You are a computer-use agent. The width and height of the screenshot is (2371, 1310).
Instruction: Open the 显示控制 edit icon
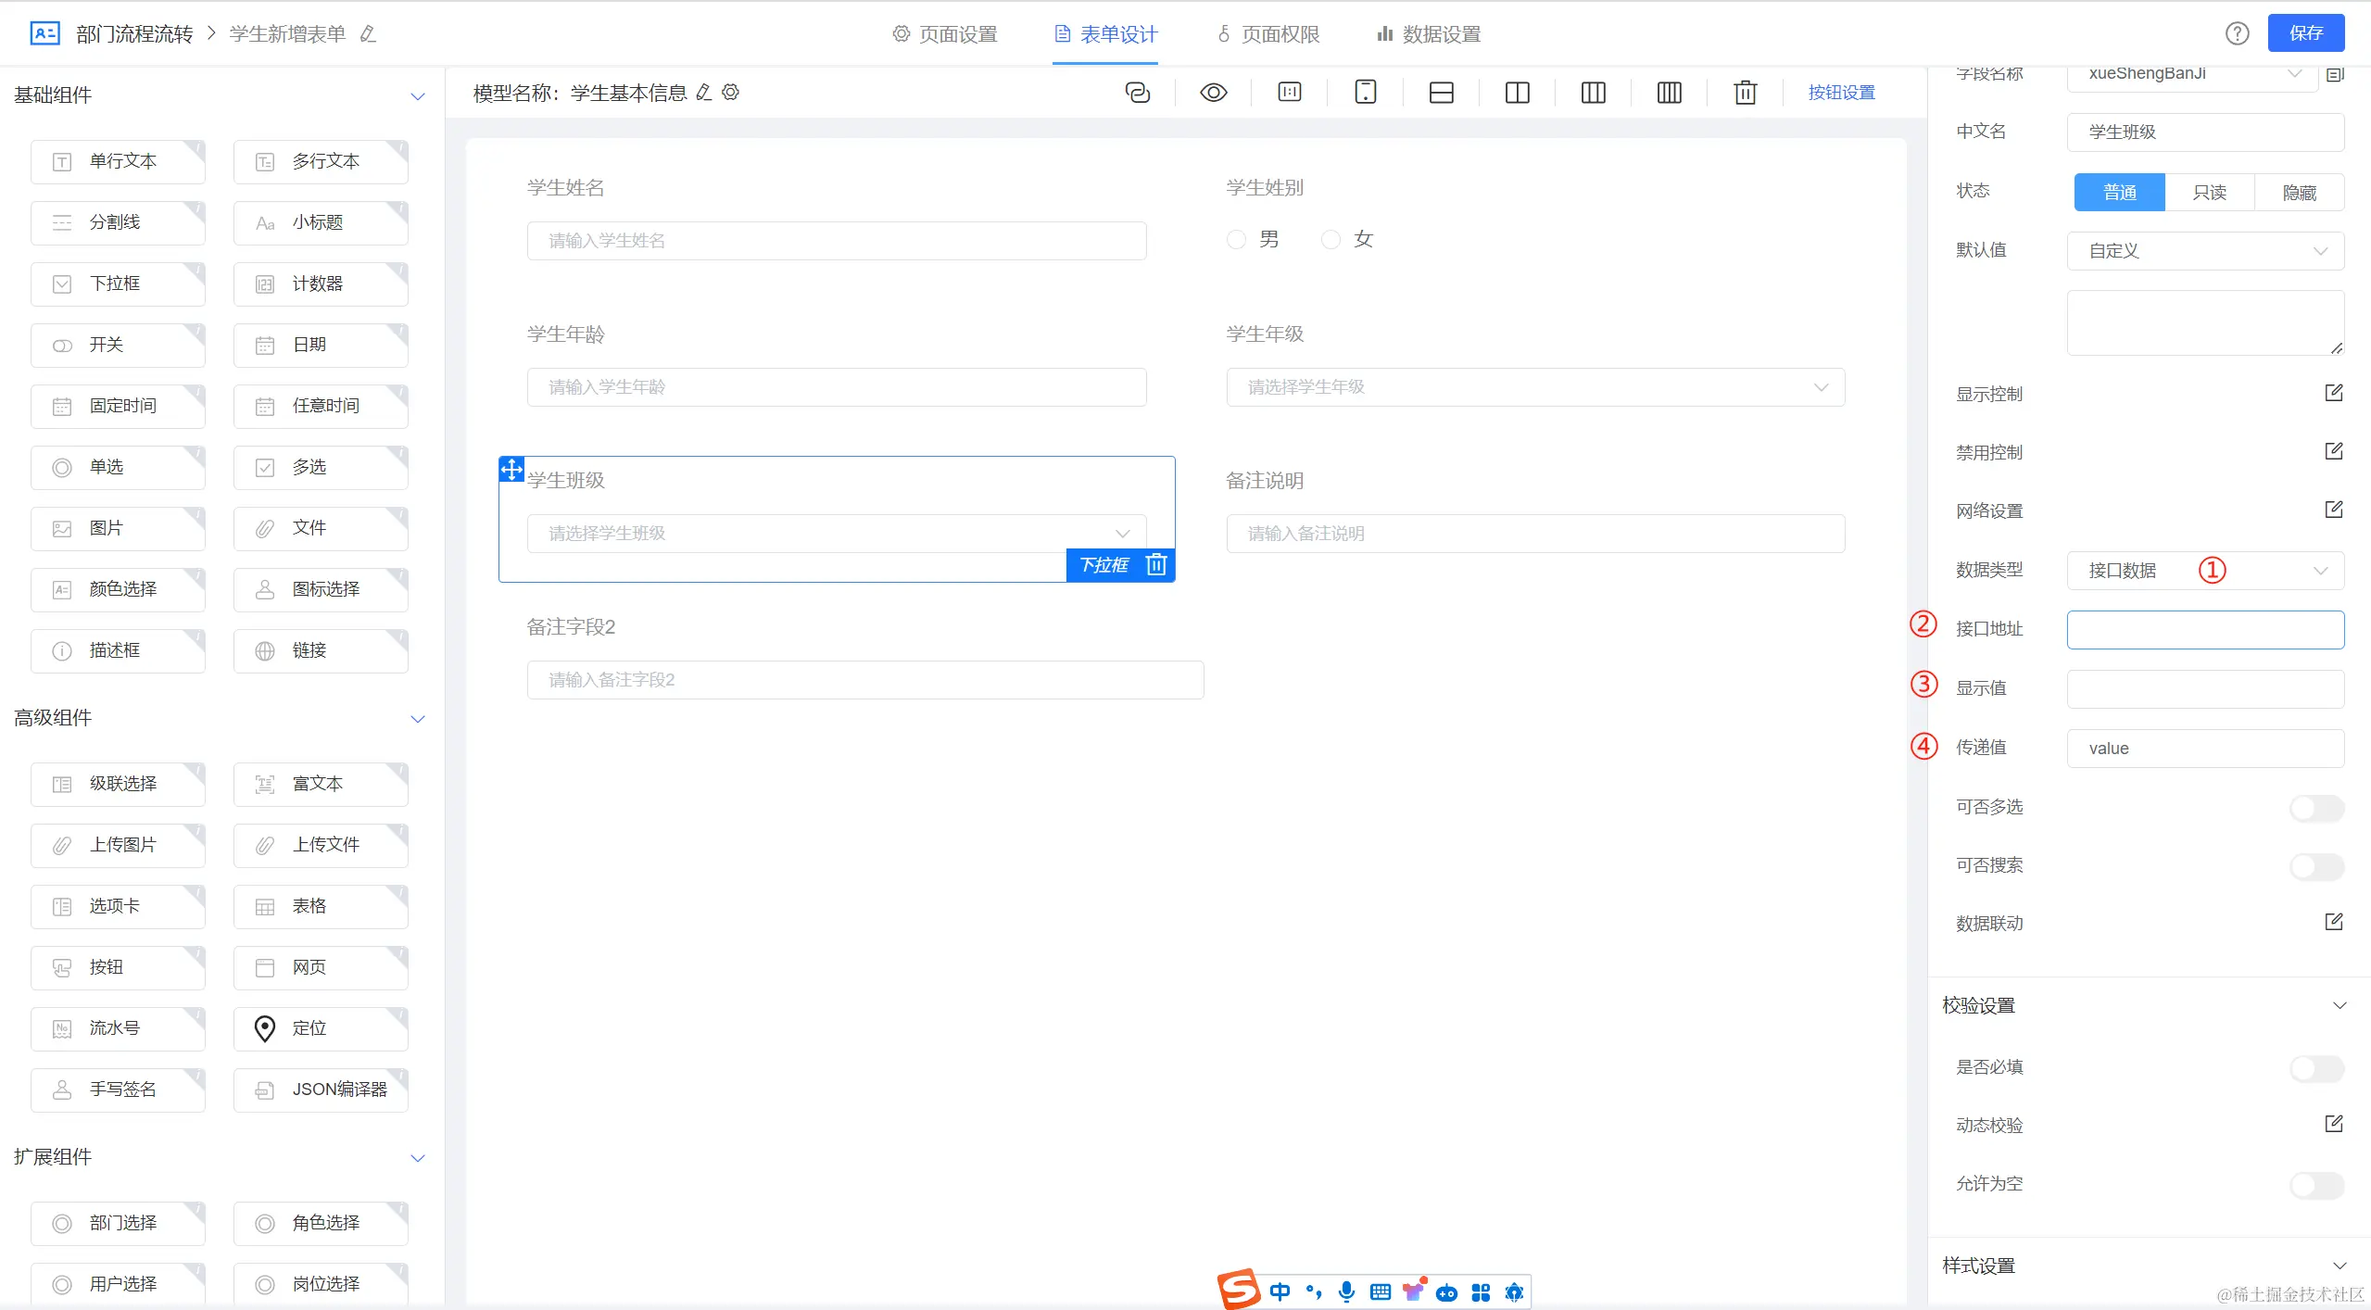2333,393
